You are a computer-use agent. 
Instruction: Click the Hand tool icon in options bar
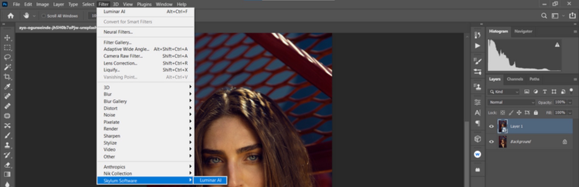pyautogui.click(x=26, y=16)
